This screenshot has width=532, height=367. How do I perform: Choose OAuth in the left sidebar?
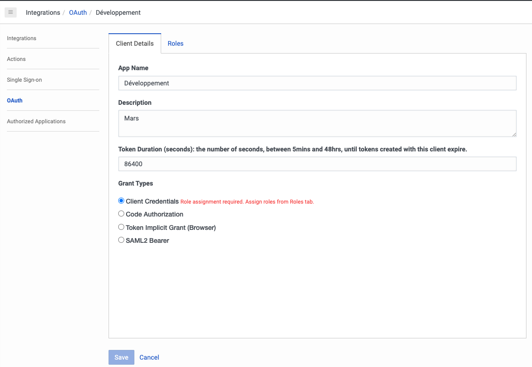click(15, 101)
